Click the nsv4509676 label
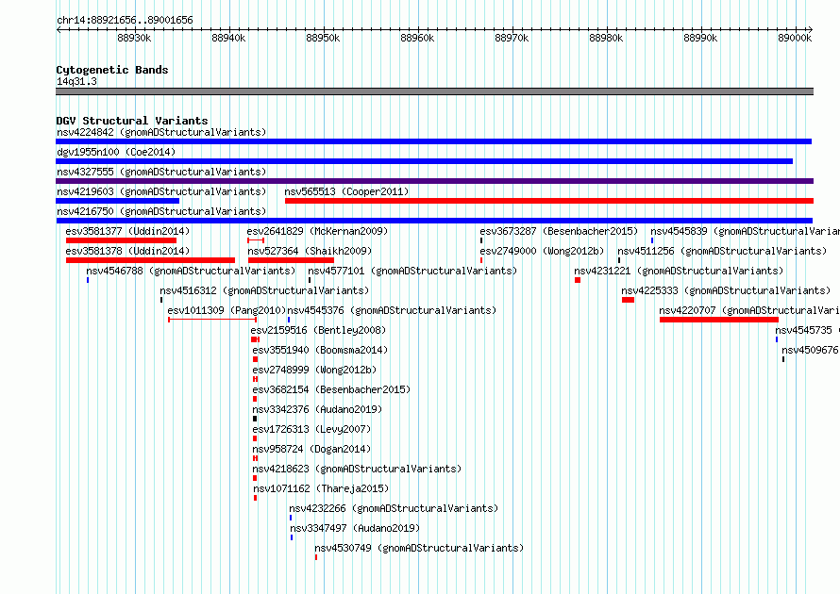Viewport: 840px width, 594px height. click(x=810, y=350)
